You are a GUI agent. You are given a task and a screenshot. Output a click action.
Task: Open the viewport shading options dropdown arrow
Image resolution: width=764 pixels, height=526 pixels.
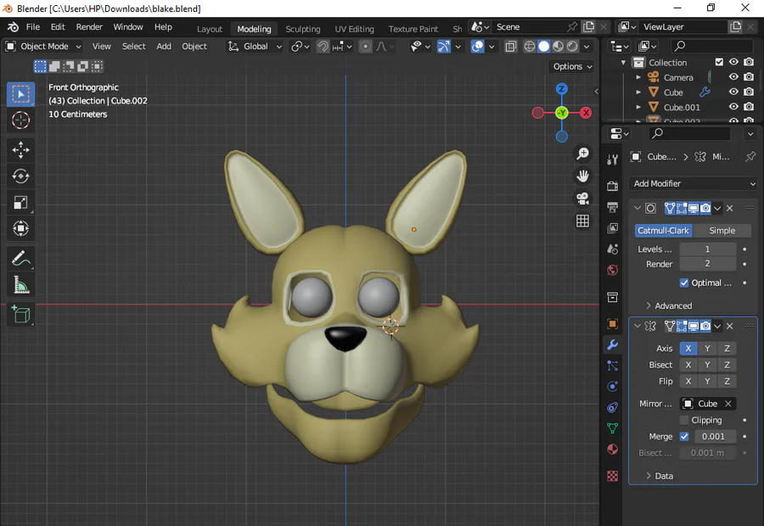pyautogui.click(x=587, y=47)
